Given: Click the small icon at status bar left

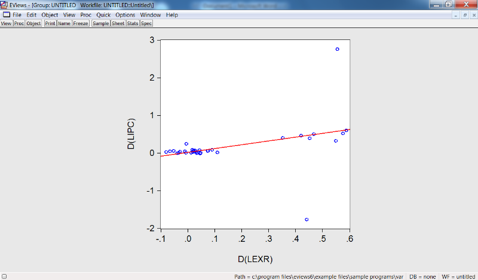Looking at the screenshot, I should click(x=4, y=276).
